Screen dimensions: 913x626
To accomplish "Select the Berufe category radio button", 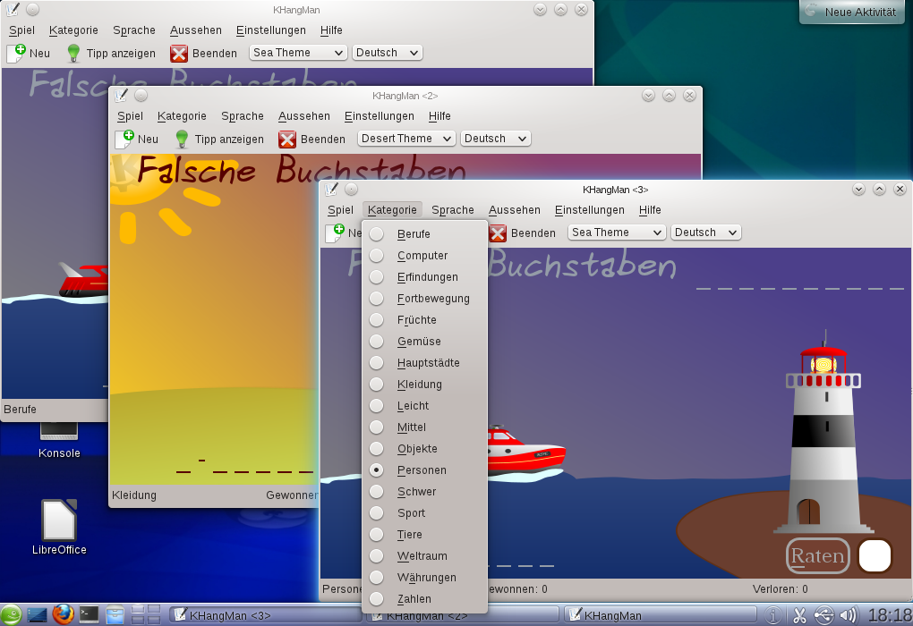I will click(x=377, y=234).
